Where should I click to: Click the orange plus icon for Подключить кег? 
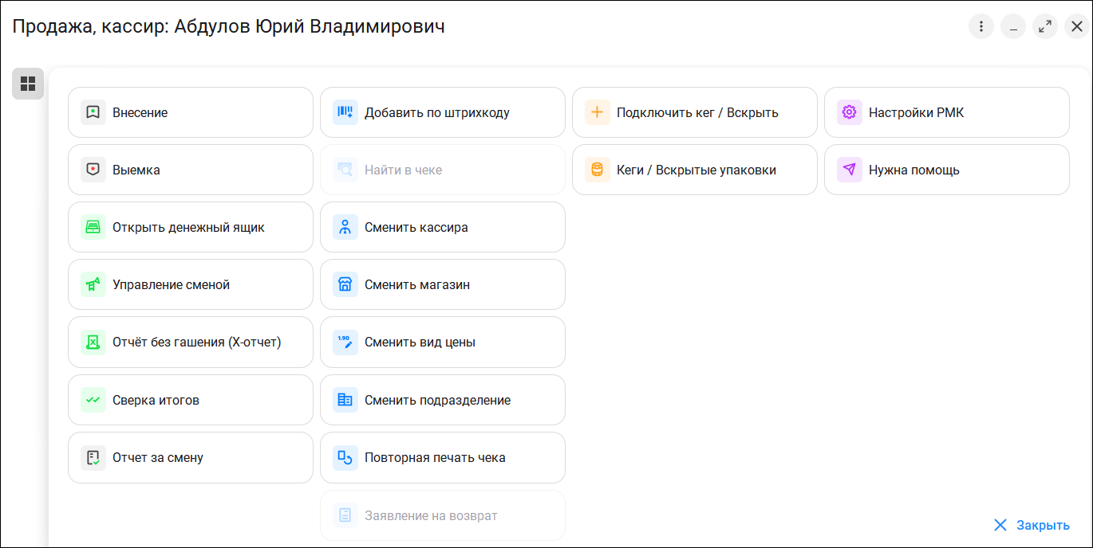pyautogui.click(x=598, y=112)
